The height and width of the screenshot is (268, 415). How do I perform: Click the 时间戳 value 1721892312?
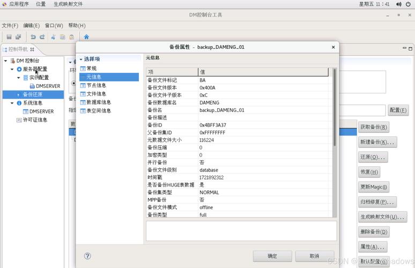(x=211, y=177)
